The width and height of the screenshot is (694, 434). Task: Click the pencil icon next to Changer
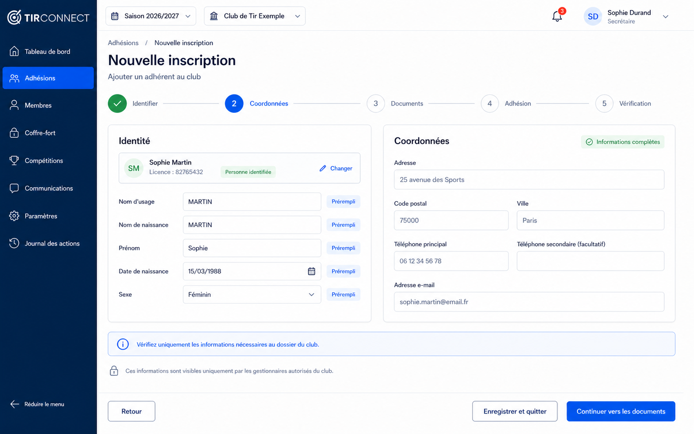[323, 168]
